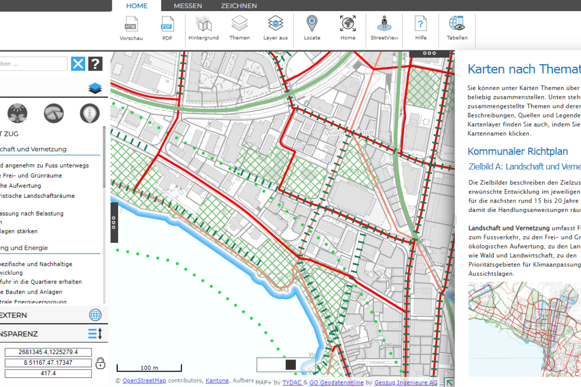The width and height of the screenshot is (581, 387).
Task: Export the map with the PDF icon
Action: 167,24
